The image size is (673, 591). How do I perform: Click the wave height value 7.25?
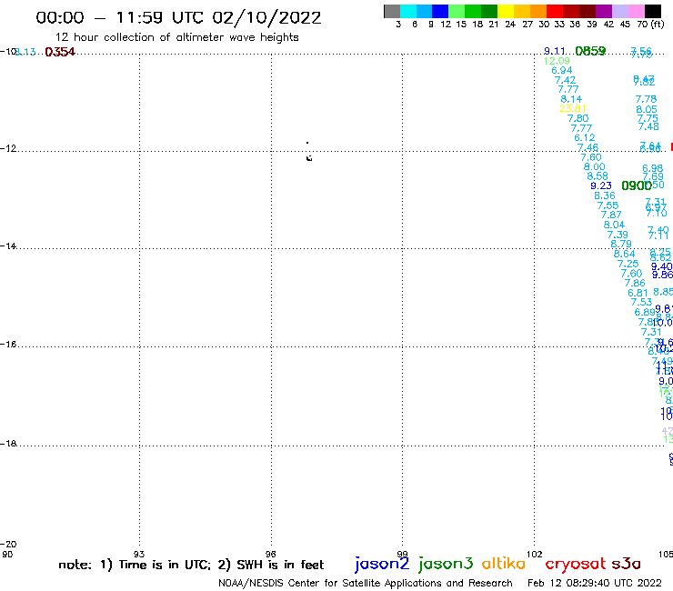click(628, 264)
